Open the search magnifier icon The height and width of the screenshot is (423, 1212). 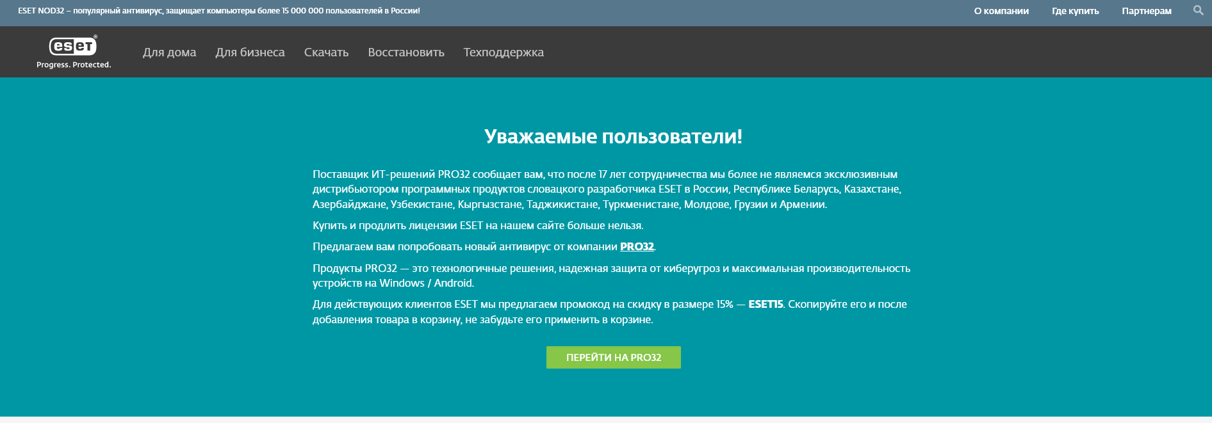[x=1198, y=10]
